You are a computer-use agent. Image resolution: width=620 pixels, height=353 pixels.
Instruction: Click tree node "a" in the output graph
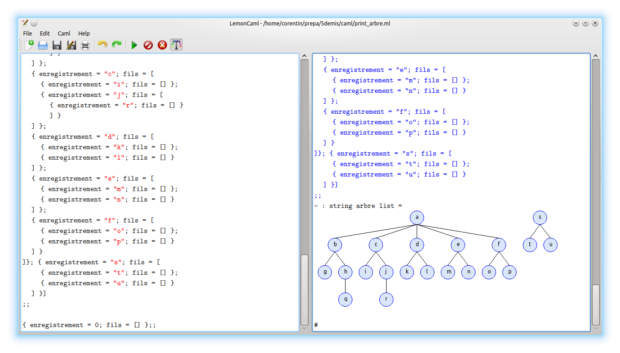point(417,217)
